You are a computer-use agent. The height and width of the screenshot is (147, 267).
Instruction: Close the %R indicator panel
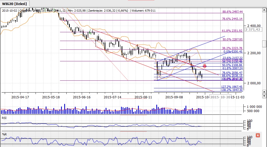coord(258,135)
